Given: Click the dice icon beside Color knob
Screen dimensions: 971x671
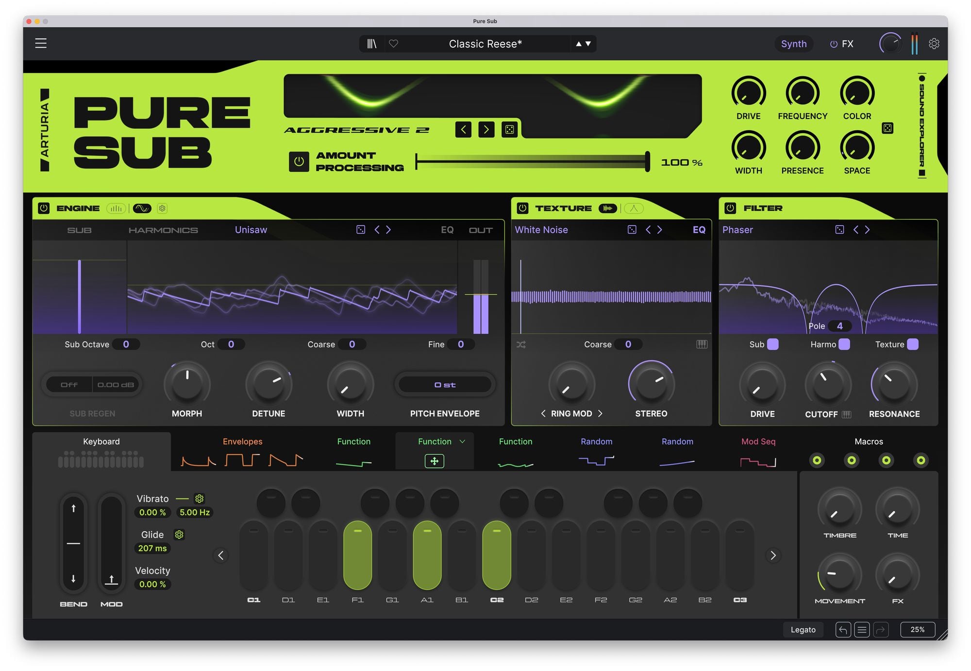Looking at the screenshot, I should pos(887,128).
